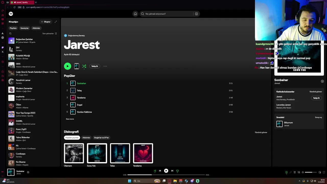The width and height of the screenshot is (327, 184).
Task: Show all credits via Tümünü göster
Action: (316, 92)
